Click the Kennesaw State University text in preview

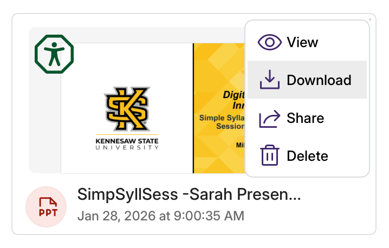tap(127, 143)
